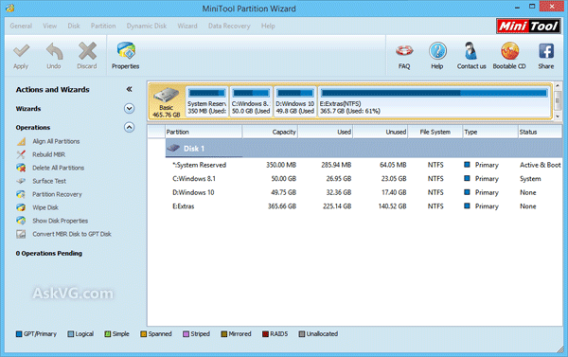Open the FAQ lifebuoy icon

pyautogui.click(x=404, y=51)
